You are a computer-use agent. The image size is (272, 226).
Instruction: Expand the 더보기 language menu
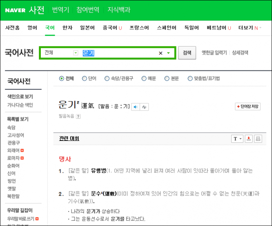pos(249,28)
